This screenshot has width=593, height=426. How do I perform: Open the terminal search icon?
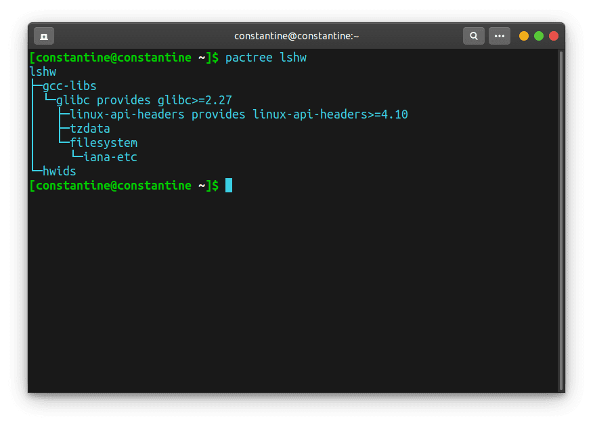473,36
